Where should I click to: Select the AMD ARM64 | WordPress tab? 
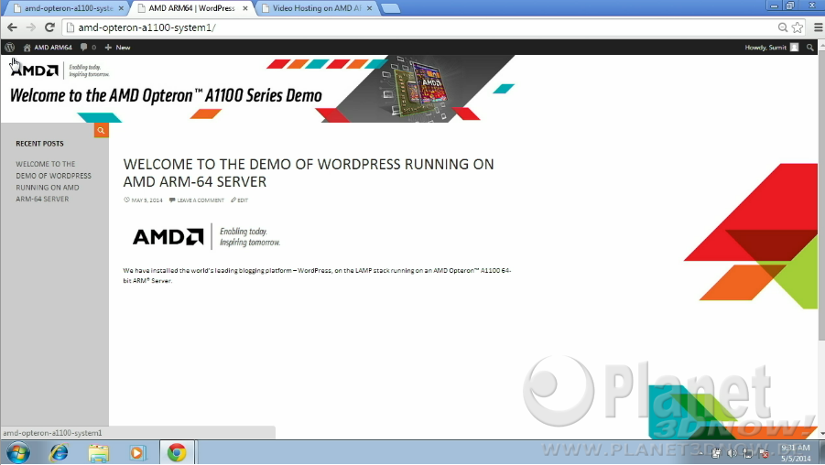[191, 8]
